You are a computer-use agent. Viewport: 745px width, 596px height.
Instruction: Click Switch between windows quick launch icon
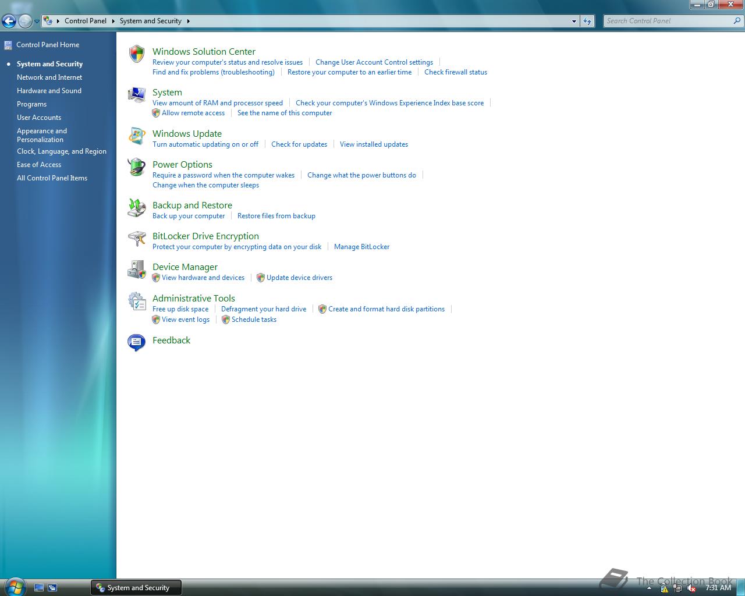pyautogui.click(x=52, y=588)
